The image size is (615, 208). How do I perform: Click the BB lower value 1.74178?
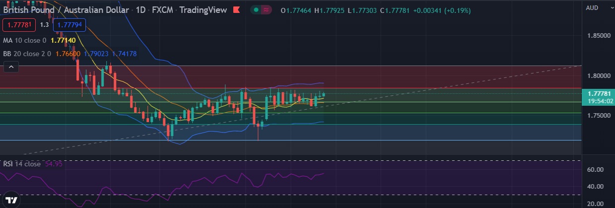point(125,53)
